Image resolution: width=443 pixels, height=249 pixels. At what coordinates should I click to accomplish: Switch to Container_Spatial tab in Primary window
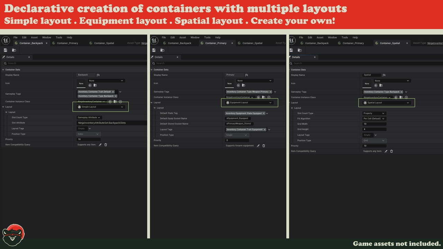[x=253, y=43]
